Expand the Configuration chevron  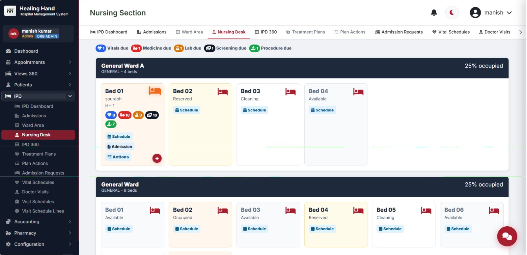[x=70, y=244]
